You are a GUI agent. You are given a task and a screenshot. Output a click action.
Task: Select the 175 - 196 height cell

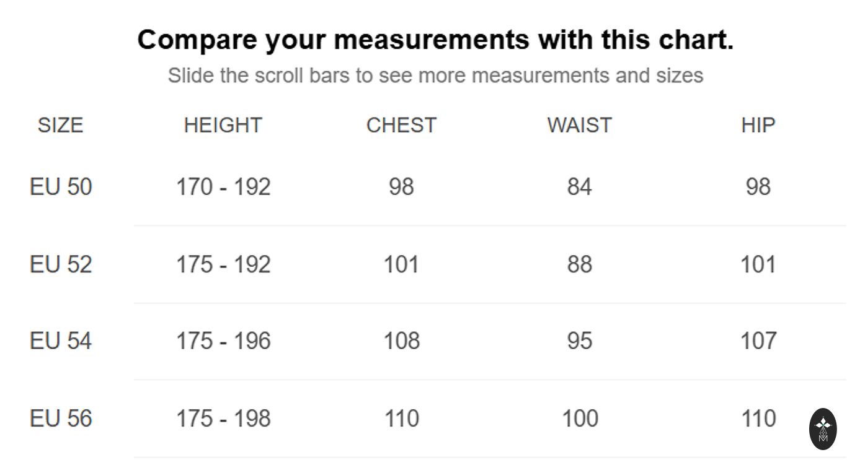click(x=223, y=341)
